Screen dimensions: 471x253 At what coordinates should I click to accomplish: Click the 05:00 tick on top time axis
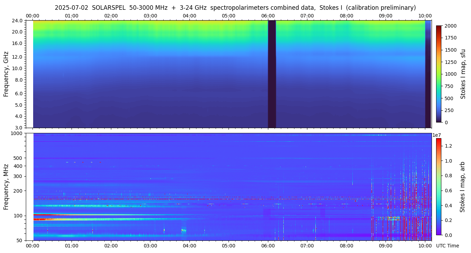click(x=229, y=16)
